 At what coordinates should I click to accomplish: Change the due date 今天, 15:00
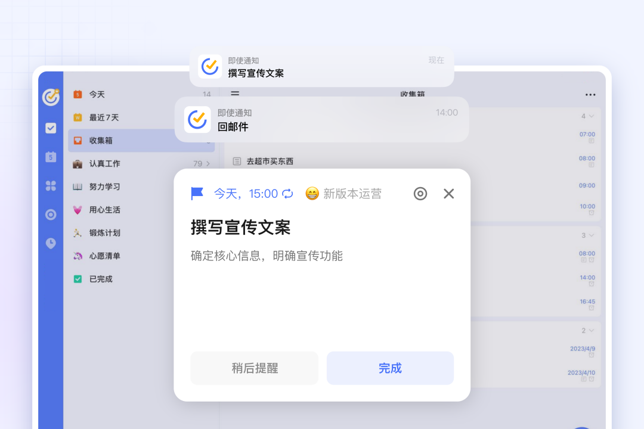pyautogui.click(x=246, y=194)
